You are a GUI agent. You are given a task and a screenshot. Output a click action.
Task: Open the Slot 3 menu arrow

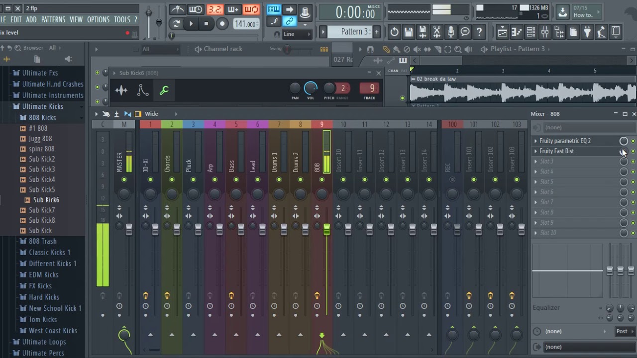(x=535, y=162)
